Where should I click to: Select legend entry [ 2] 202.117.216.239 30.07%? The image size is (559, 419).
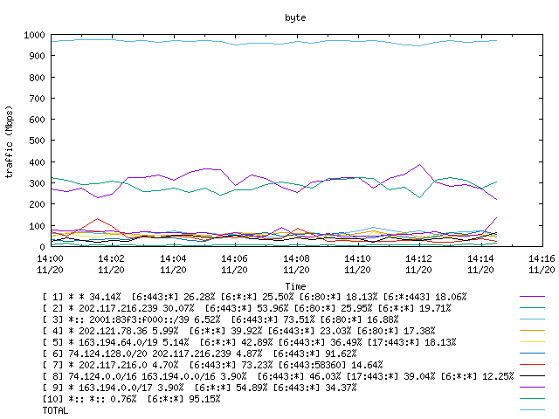click(246, 308)
